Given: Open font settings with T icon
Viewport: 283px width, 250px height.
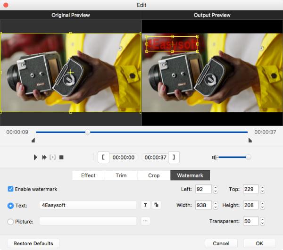Looking at the screenshot, I should point(145,205).
